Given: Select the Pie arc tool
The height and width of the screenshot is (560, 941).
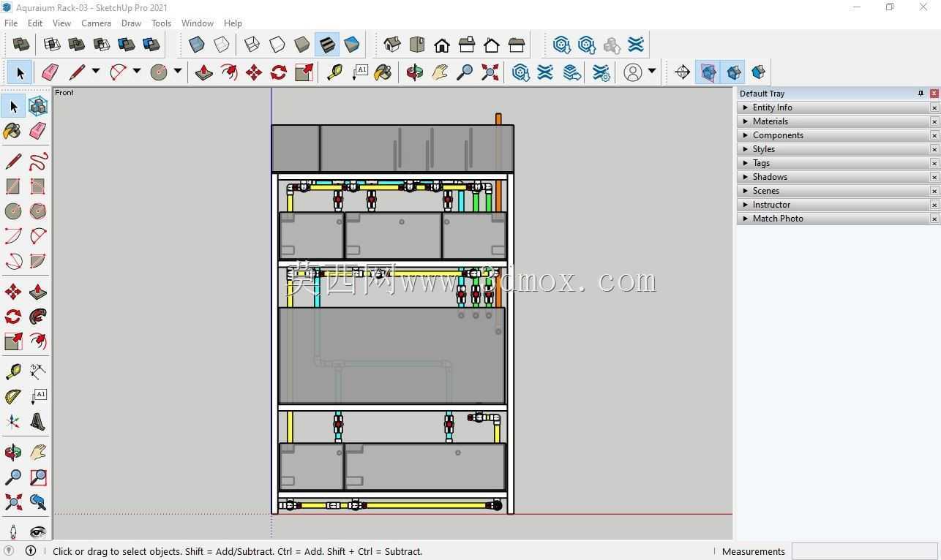Looking at the screenshot, I should [x=38, y=261].
